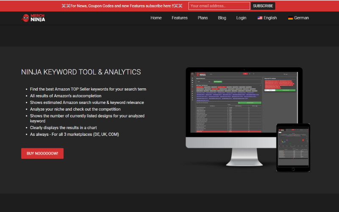Click 'Clearly displays the results in a chart'
This screenshot has height=212, width=339.
coord(63,128)
